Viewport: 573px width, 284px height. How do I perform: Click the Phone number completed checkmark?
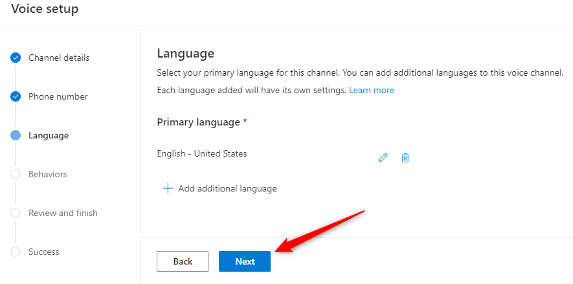(16, 97)
